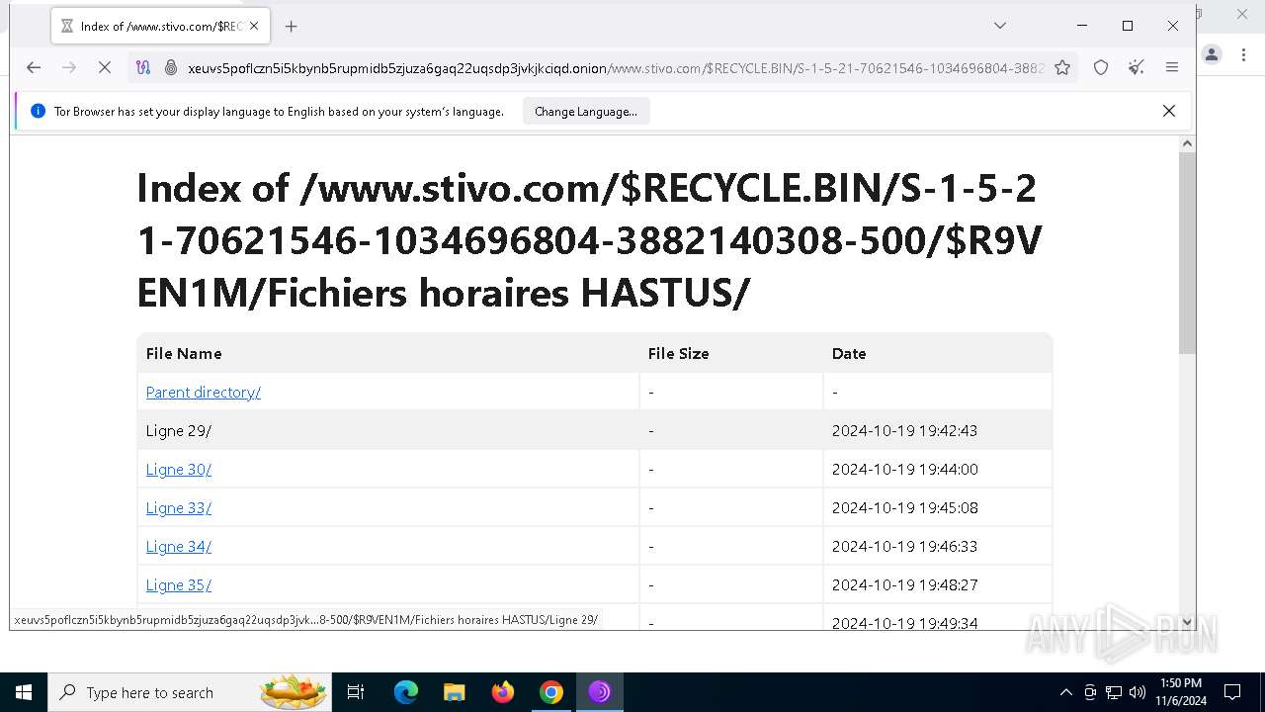Image resolution: width=1265 pixels, height=712 pixels.
Task: Open Task View on the taskbar
Action: 357,692
